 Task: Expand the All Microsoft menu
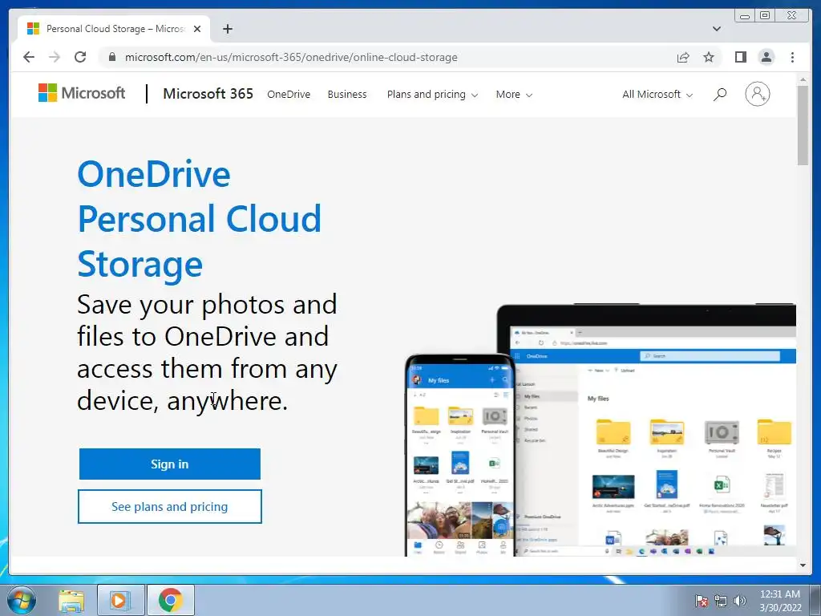[x=657, y=95]
